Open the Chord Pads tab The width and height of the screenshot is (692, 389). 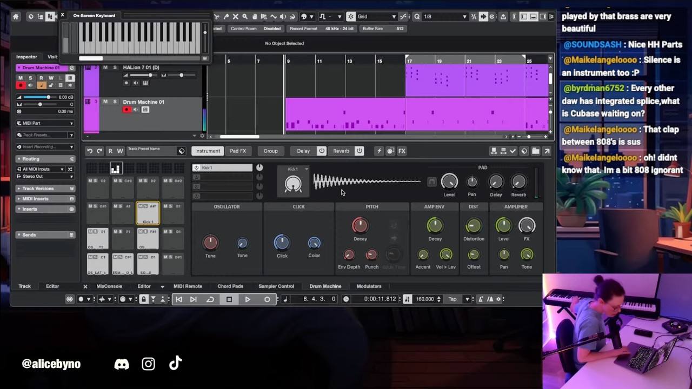[230, 286]
